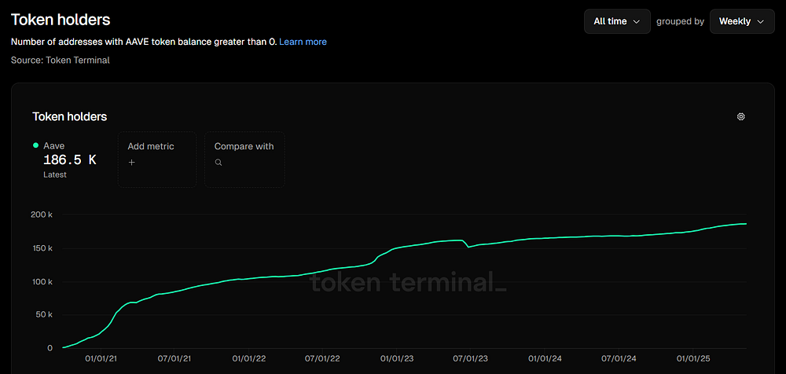Viewport: 786px width, 374px height.
Task: Open the chart settings gear icon
Action: (x=741, y=116)
